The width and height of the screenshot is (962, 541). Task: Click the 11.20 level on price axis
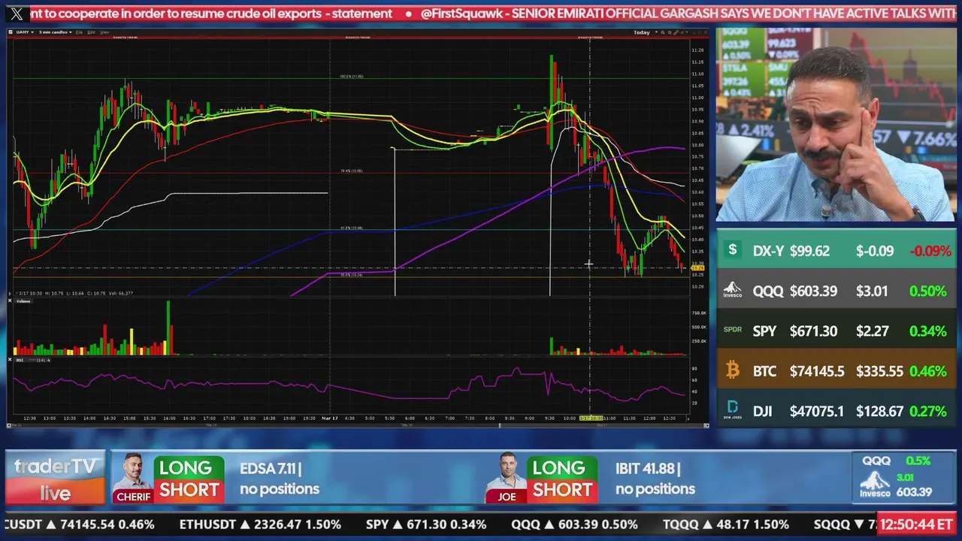[697, 50]
